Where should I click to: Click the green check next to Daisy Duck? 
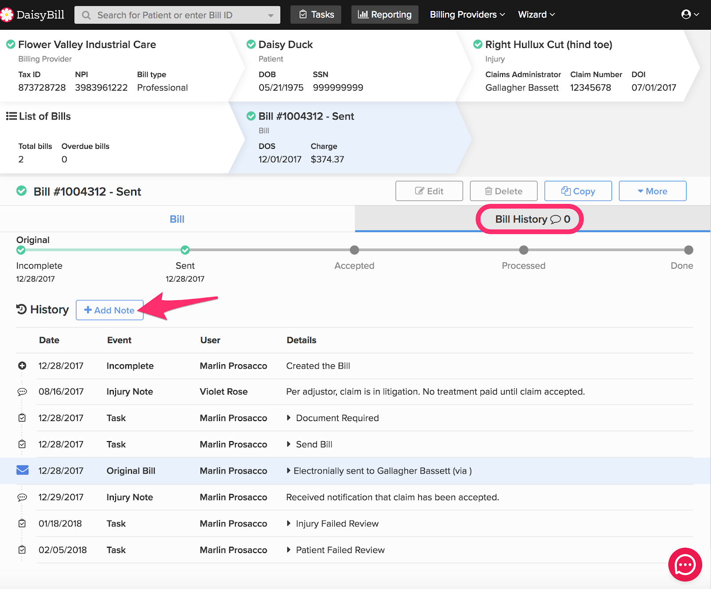click(251, 44)
